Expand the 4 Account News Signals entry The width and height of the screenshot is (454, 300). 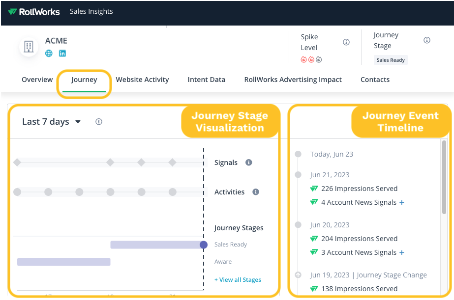click(x=402, y=202)
